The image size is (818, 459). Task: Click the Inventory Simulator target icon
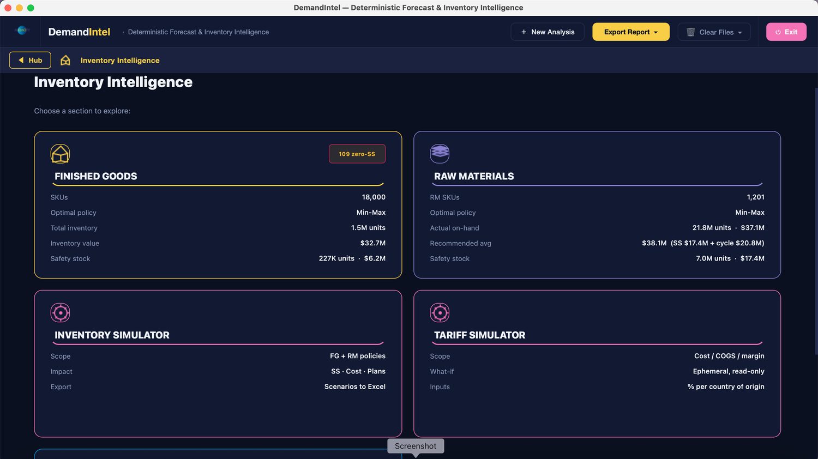coord(60,313)
